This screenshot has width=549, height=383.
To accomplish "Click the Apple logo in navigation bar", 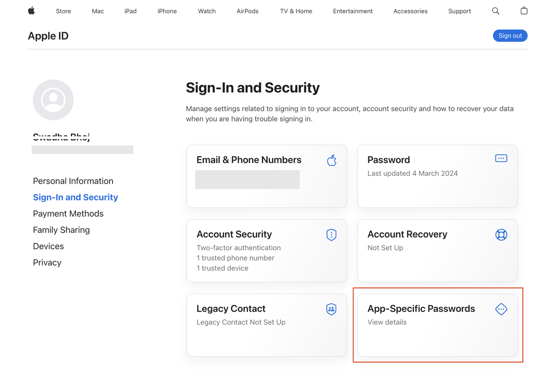I will coord(31,11).
